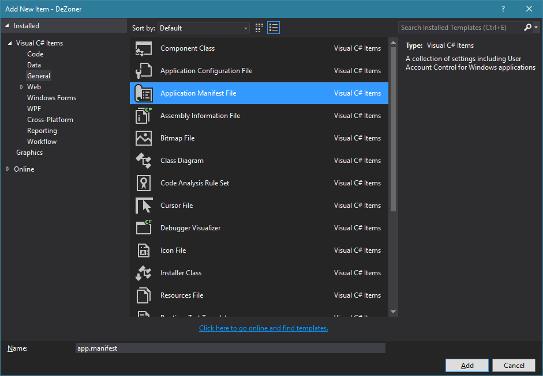This screenshot has height=376, width=543.
Task: Select Icon File template name
Action: 173,250
